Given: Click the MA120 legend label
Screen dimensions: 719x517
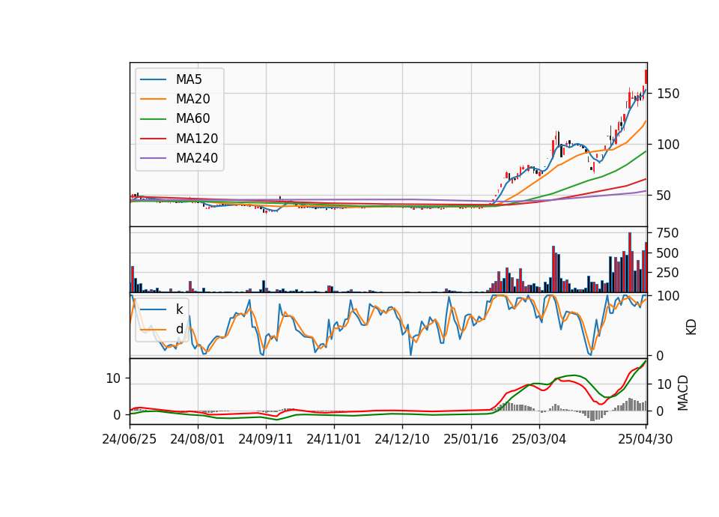Looking at the screenshot, I should (x=197, y=139).
